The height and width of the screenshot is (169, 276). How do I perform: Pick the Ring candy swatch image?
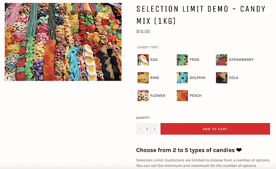(x=143, y=78)
